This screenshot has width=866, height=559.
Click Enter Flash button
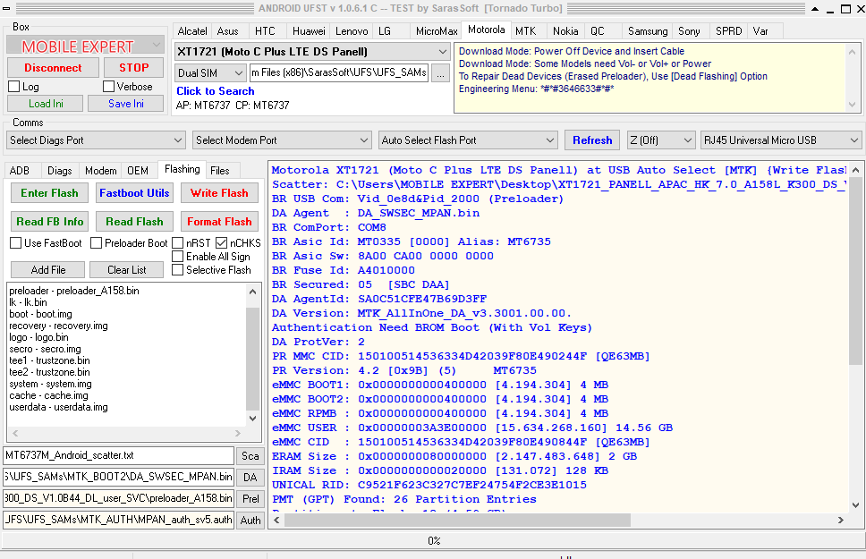click(49, 193)
